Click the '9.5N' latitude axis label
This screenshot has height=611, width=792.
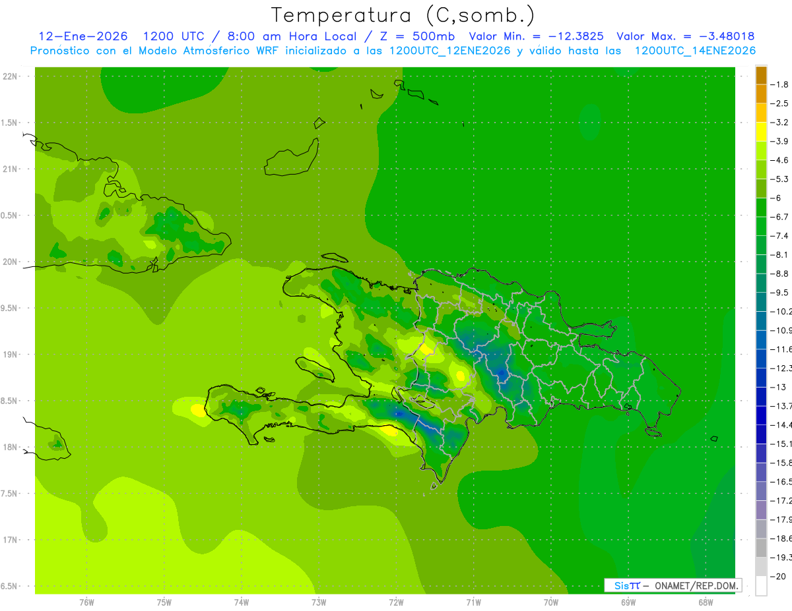(x=10, y=308)
